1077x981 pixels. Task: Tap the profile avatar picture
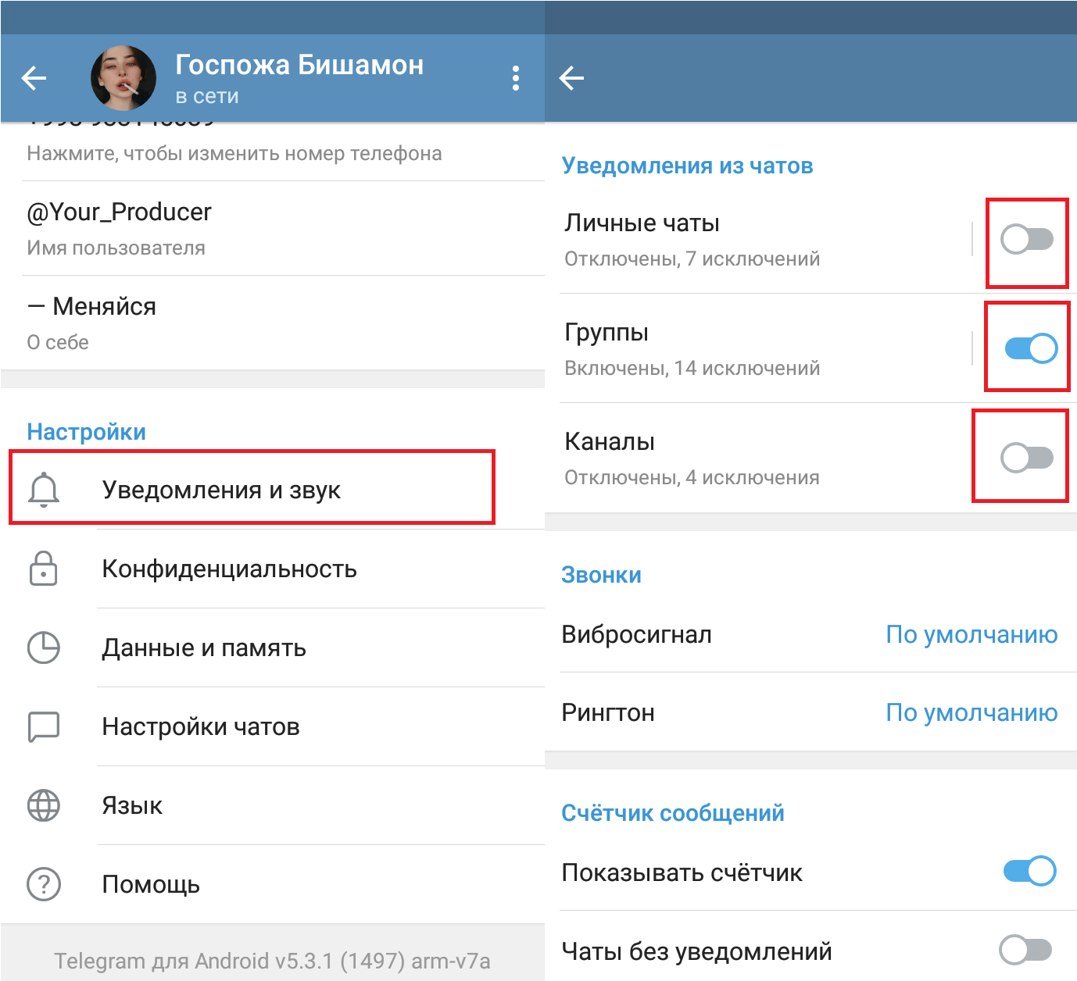click(123, 78)
